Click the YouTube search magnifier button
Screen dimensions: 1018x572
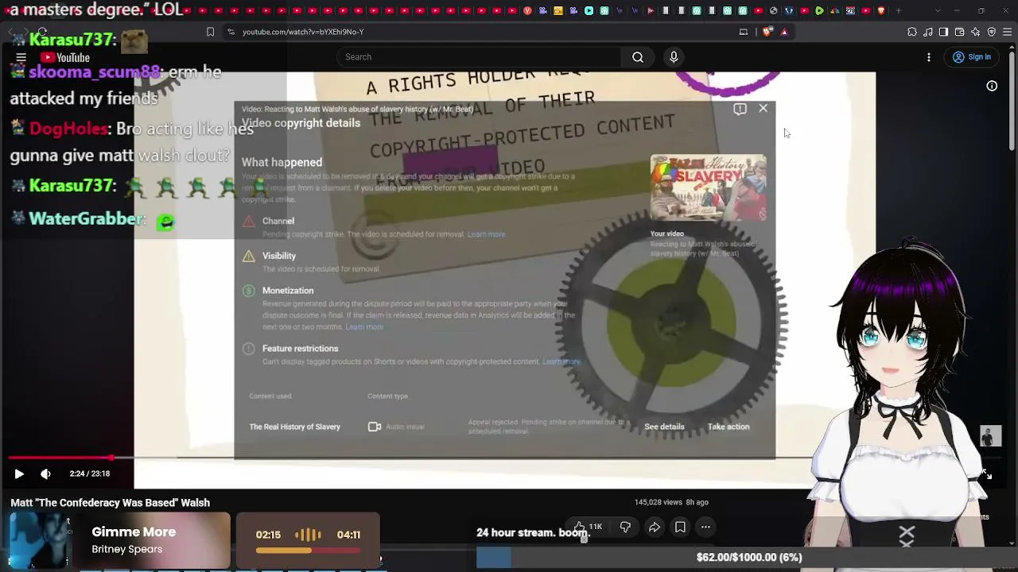(638, 57)
